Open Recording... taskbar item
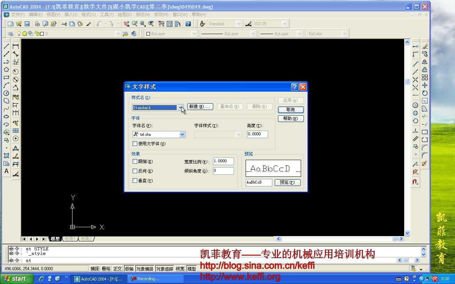This screenshot has width=455, height=284. click(155, 279)
